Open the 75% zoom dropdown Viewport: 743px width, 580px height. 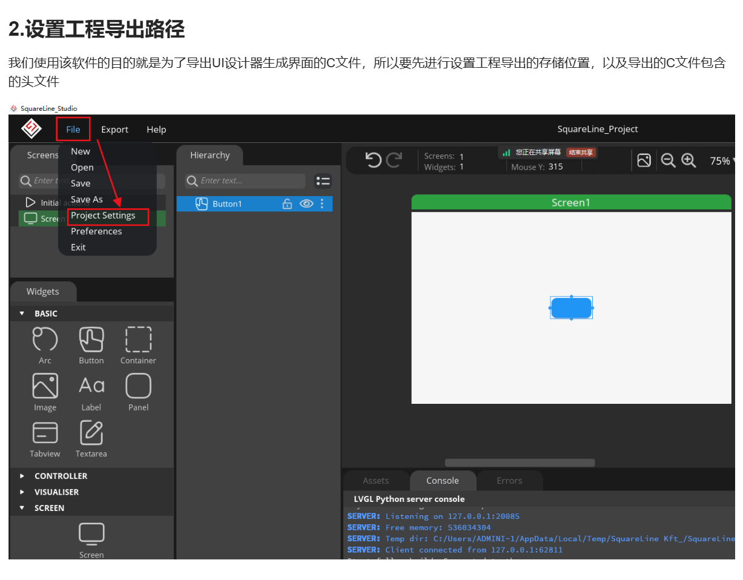722,161
